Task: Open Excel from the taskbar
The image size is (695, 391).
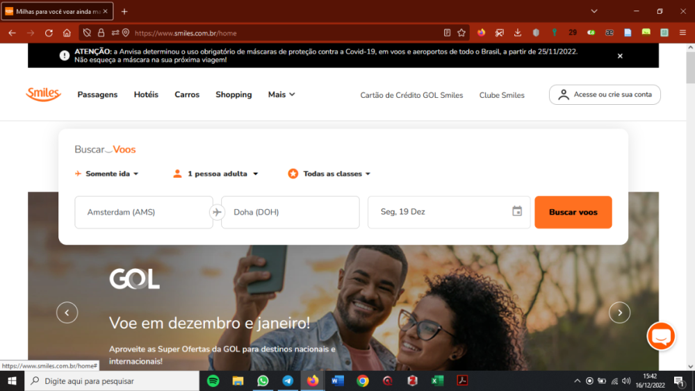Action: [437, 381]
